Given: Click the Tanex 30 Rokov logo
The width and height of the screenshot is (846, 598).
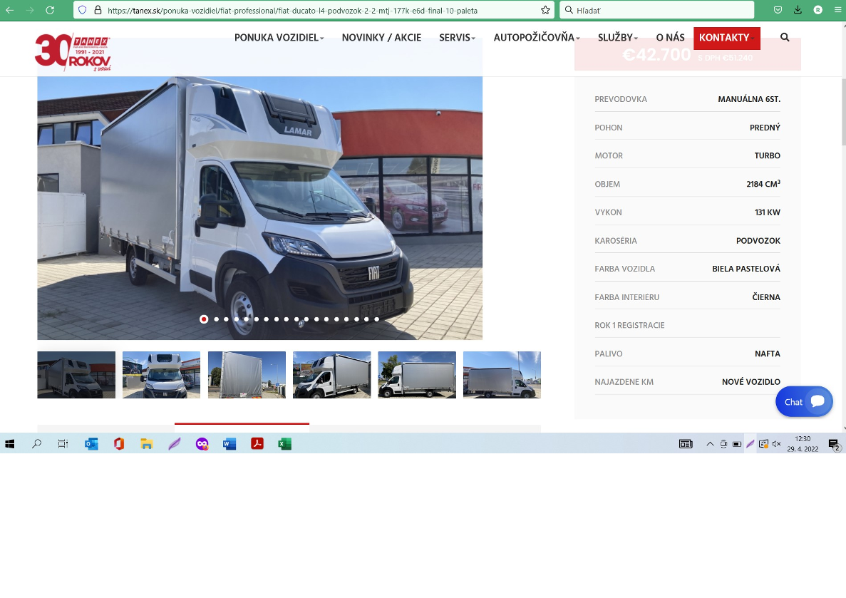Looking at the screenshot, I should click(x=72, y=52).
